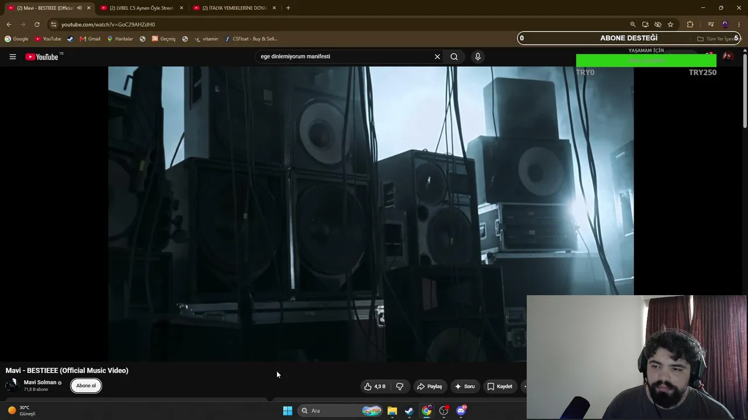Open the Chrome profile avatar
748x420 pixels.
(x=725, y=24)
